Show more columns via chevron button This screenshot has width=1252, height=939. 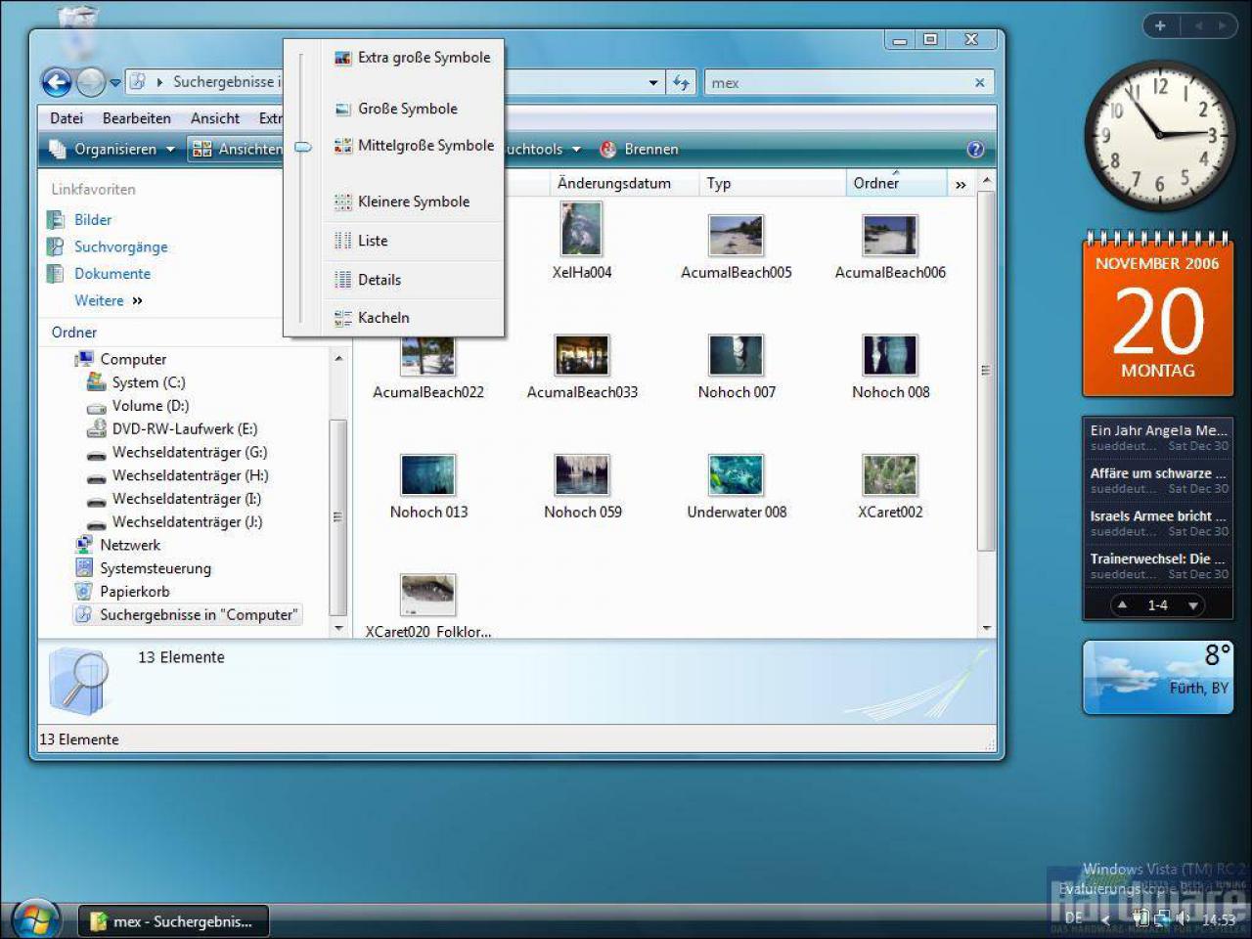[x=961, y=184]
